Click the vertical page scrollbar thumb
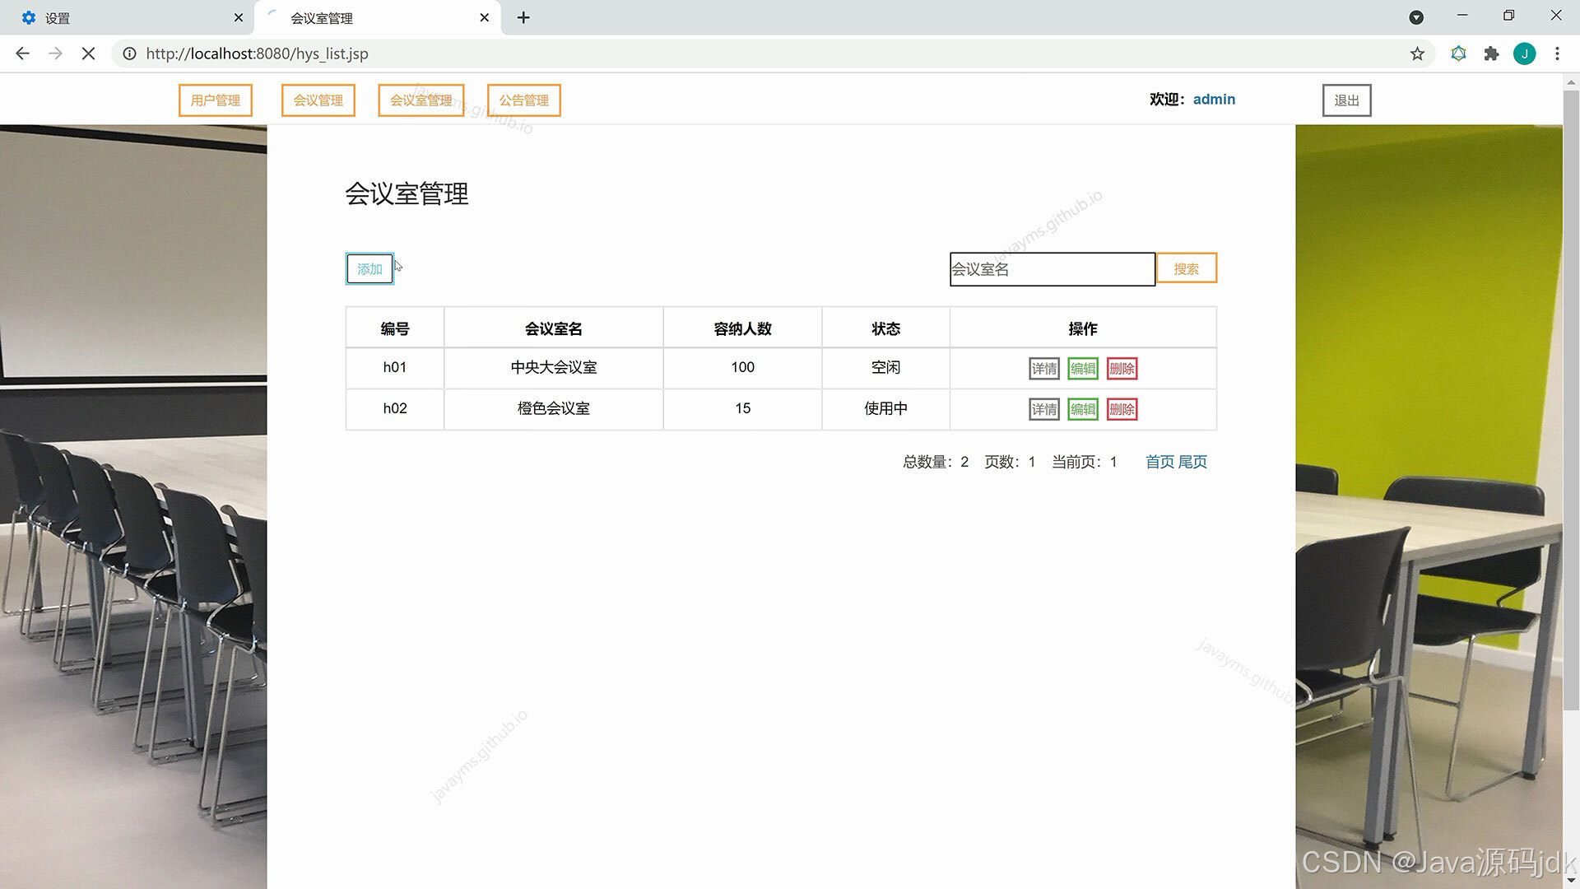1580x889 pixels. pyautogui.click(x=1571, y=399)
